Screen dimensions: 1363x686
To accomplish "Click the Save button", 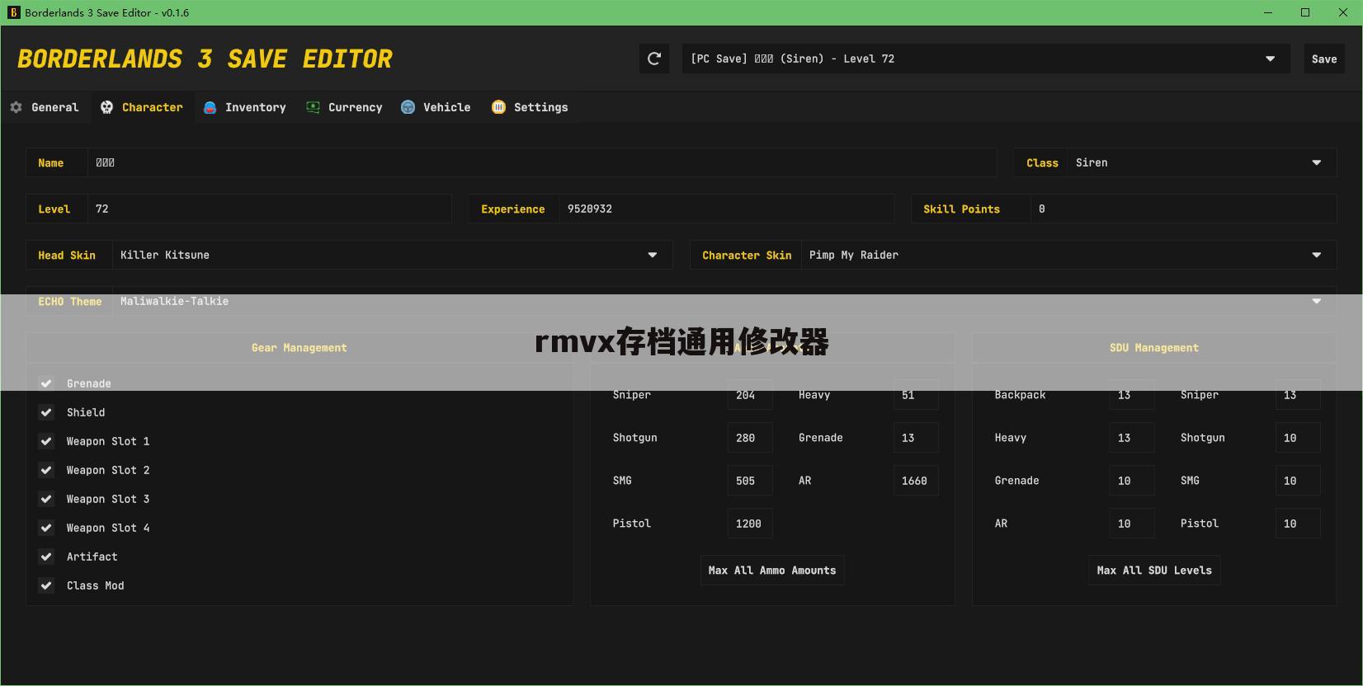I will (1324, 59).
